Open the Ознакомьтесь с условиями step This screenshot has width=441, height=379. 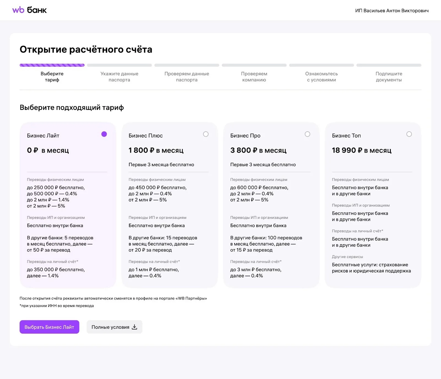(321, 77)
